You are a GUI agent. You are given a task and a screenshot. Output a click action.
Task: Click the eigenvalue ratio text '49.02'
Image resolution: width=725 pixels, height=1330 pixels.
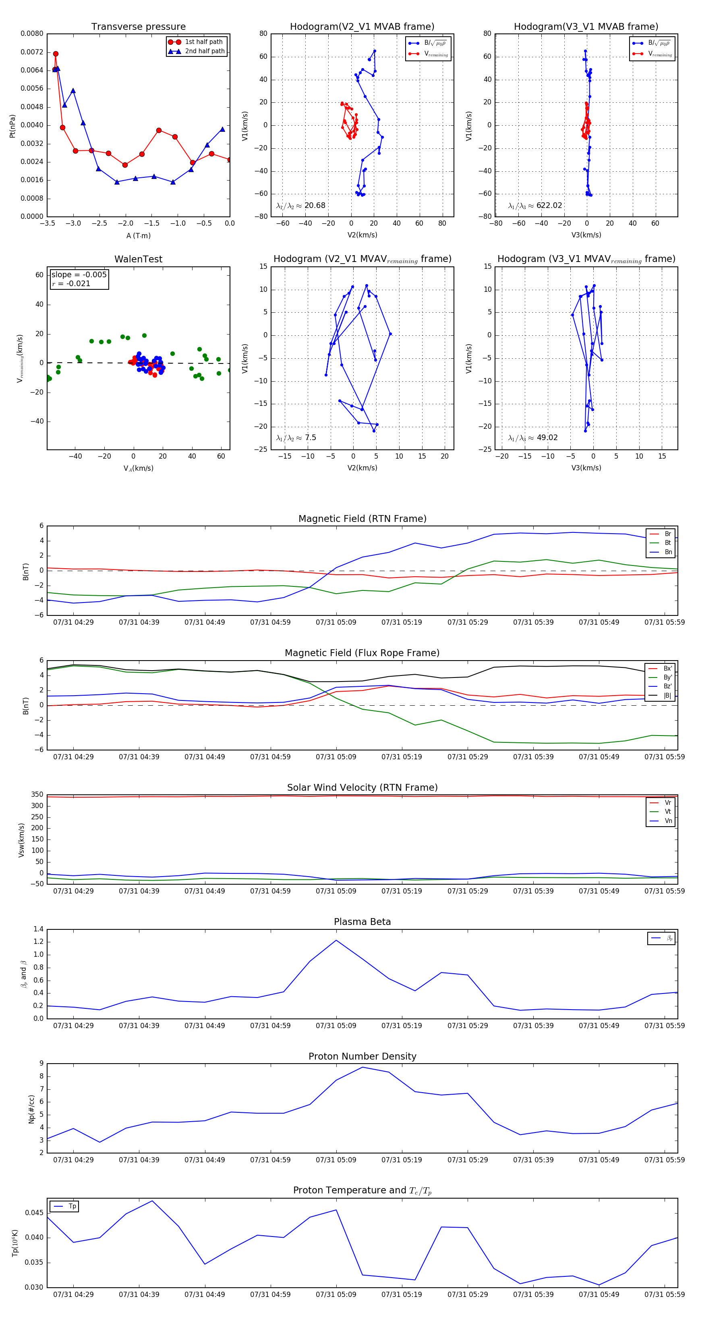(547, 438)
